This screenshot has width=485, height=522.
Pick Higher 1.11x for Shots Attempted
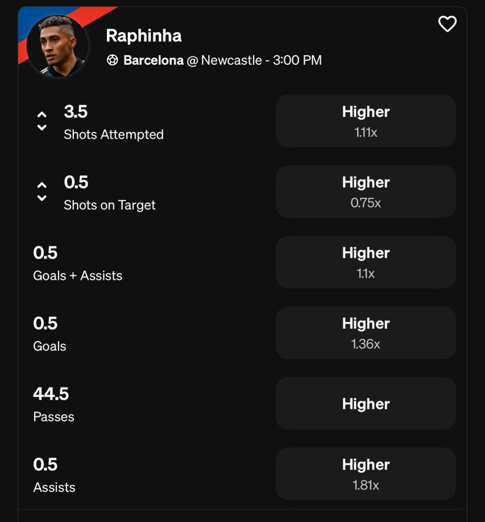point(366,121)
